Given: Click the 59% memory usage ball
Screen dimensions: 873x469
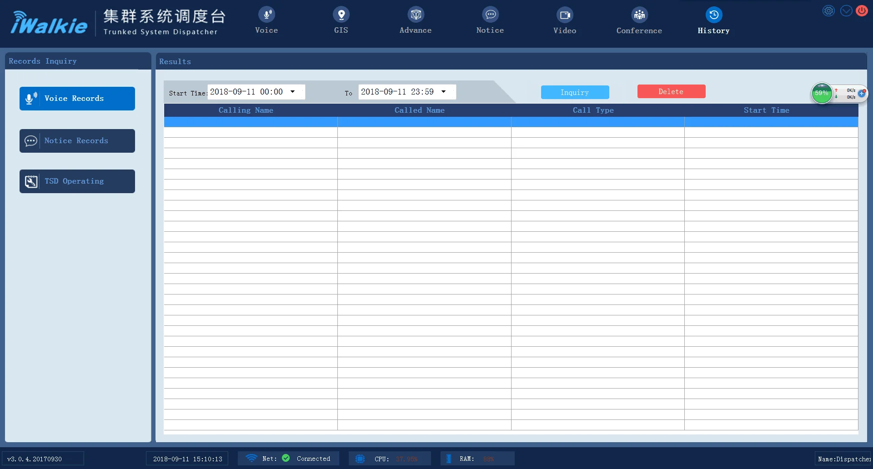Looking at the screenshot, I should tap(821, 93).
